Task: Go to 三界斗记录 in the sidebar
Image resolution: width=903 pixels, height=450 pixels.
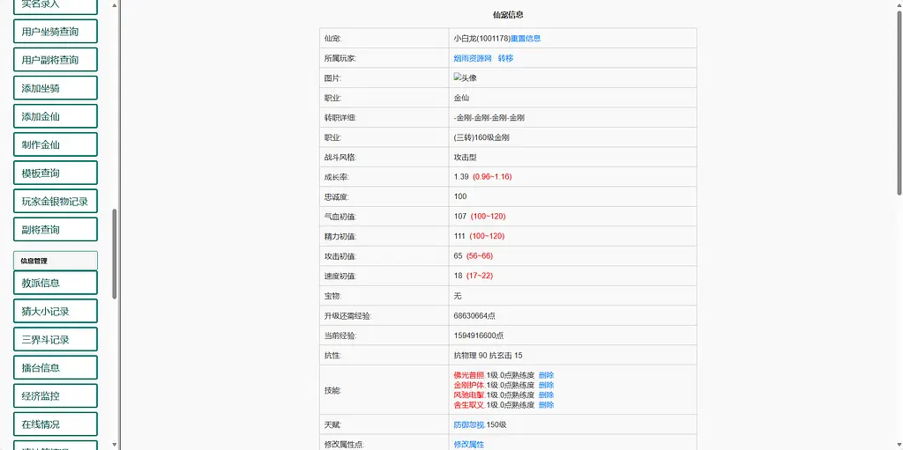Action: pos(56,339)
